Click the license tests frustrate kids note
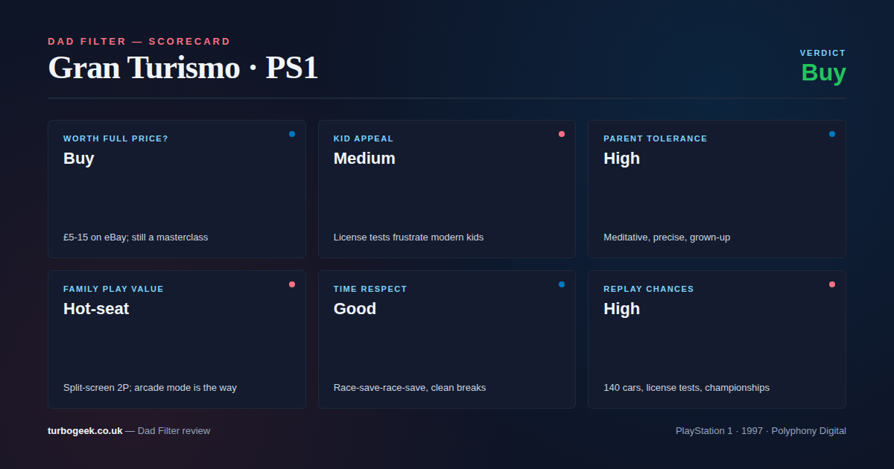 [408, 237]
